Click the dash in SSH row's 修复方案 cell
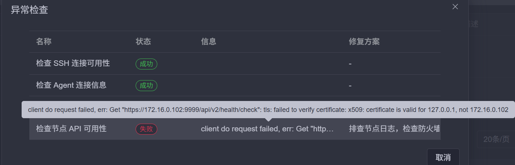515x165 pixels. (x=350, y=64)
